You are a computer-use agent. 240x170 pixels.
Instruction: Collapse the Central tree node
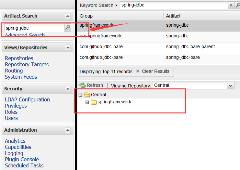[x=80, y=95]
